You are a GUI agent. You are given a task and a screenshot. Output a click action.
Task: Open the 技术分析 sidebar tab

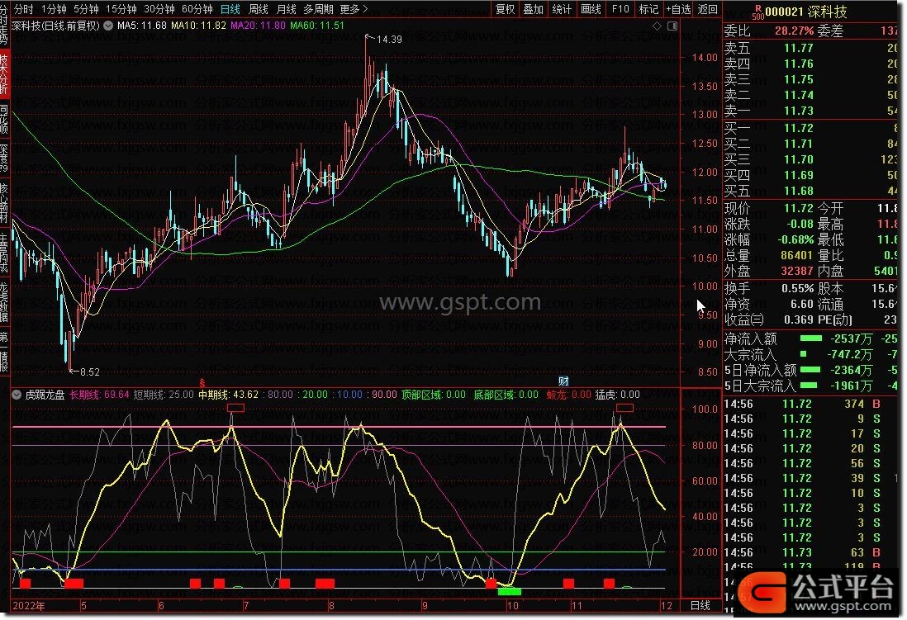tap(4, 73)
